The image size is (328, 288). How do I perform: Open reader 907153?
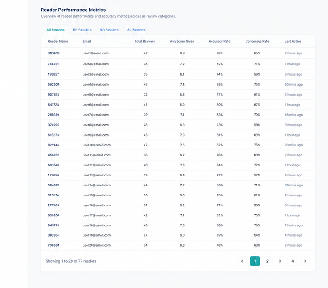[53, 95]
